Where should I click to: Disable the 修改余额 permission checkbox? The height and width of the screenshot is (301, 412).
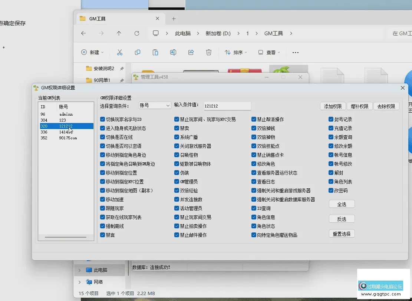(x=331, y=146)
